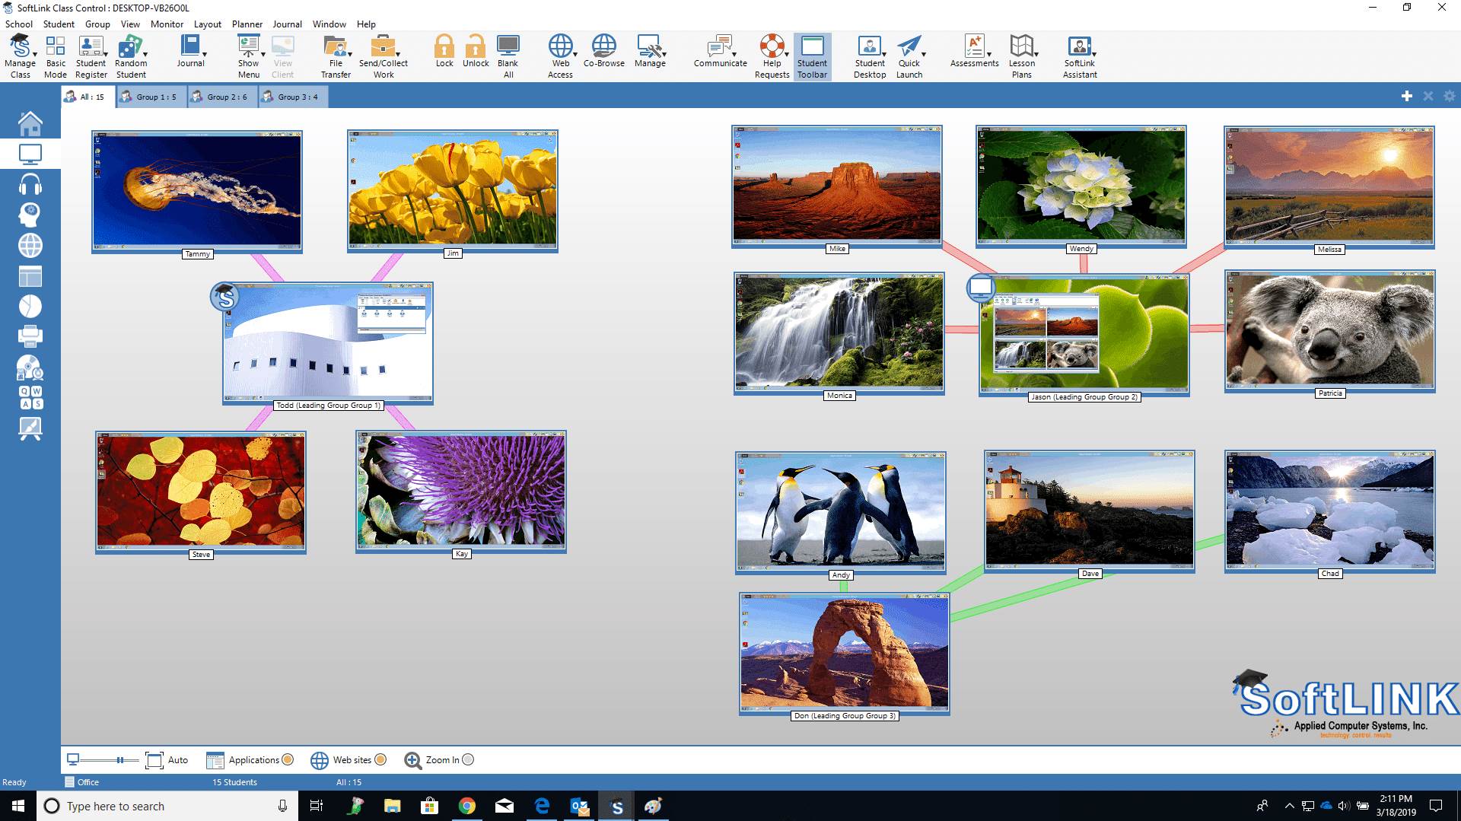Open File Explorer from taskbar
The image size is (1461, 821).
tap(393, 806)
